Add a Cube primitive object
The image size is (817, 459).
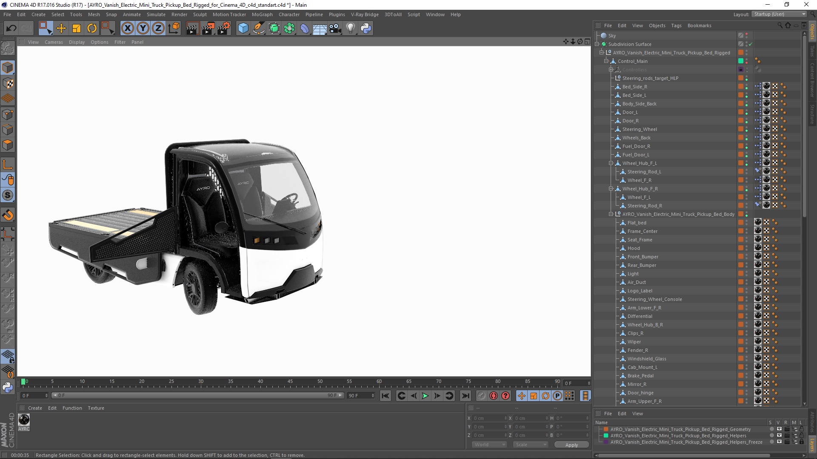point(243,28)
